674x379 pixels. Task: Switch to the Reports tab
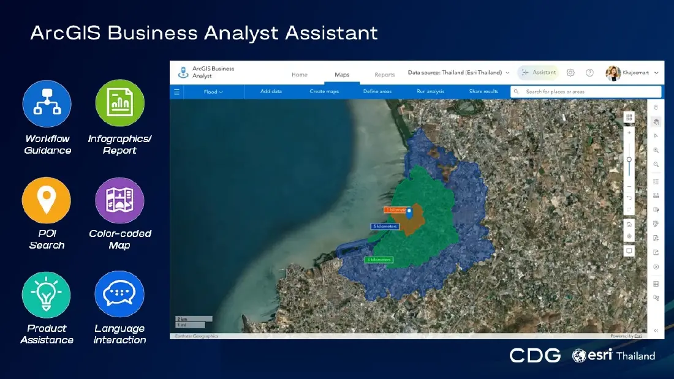385,75
